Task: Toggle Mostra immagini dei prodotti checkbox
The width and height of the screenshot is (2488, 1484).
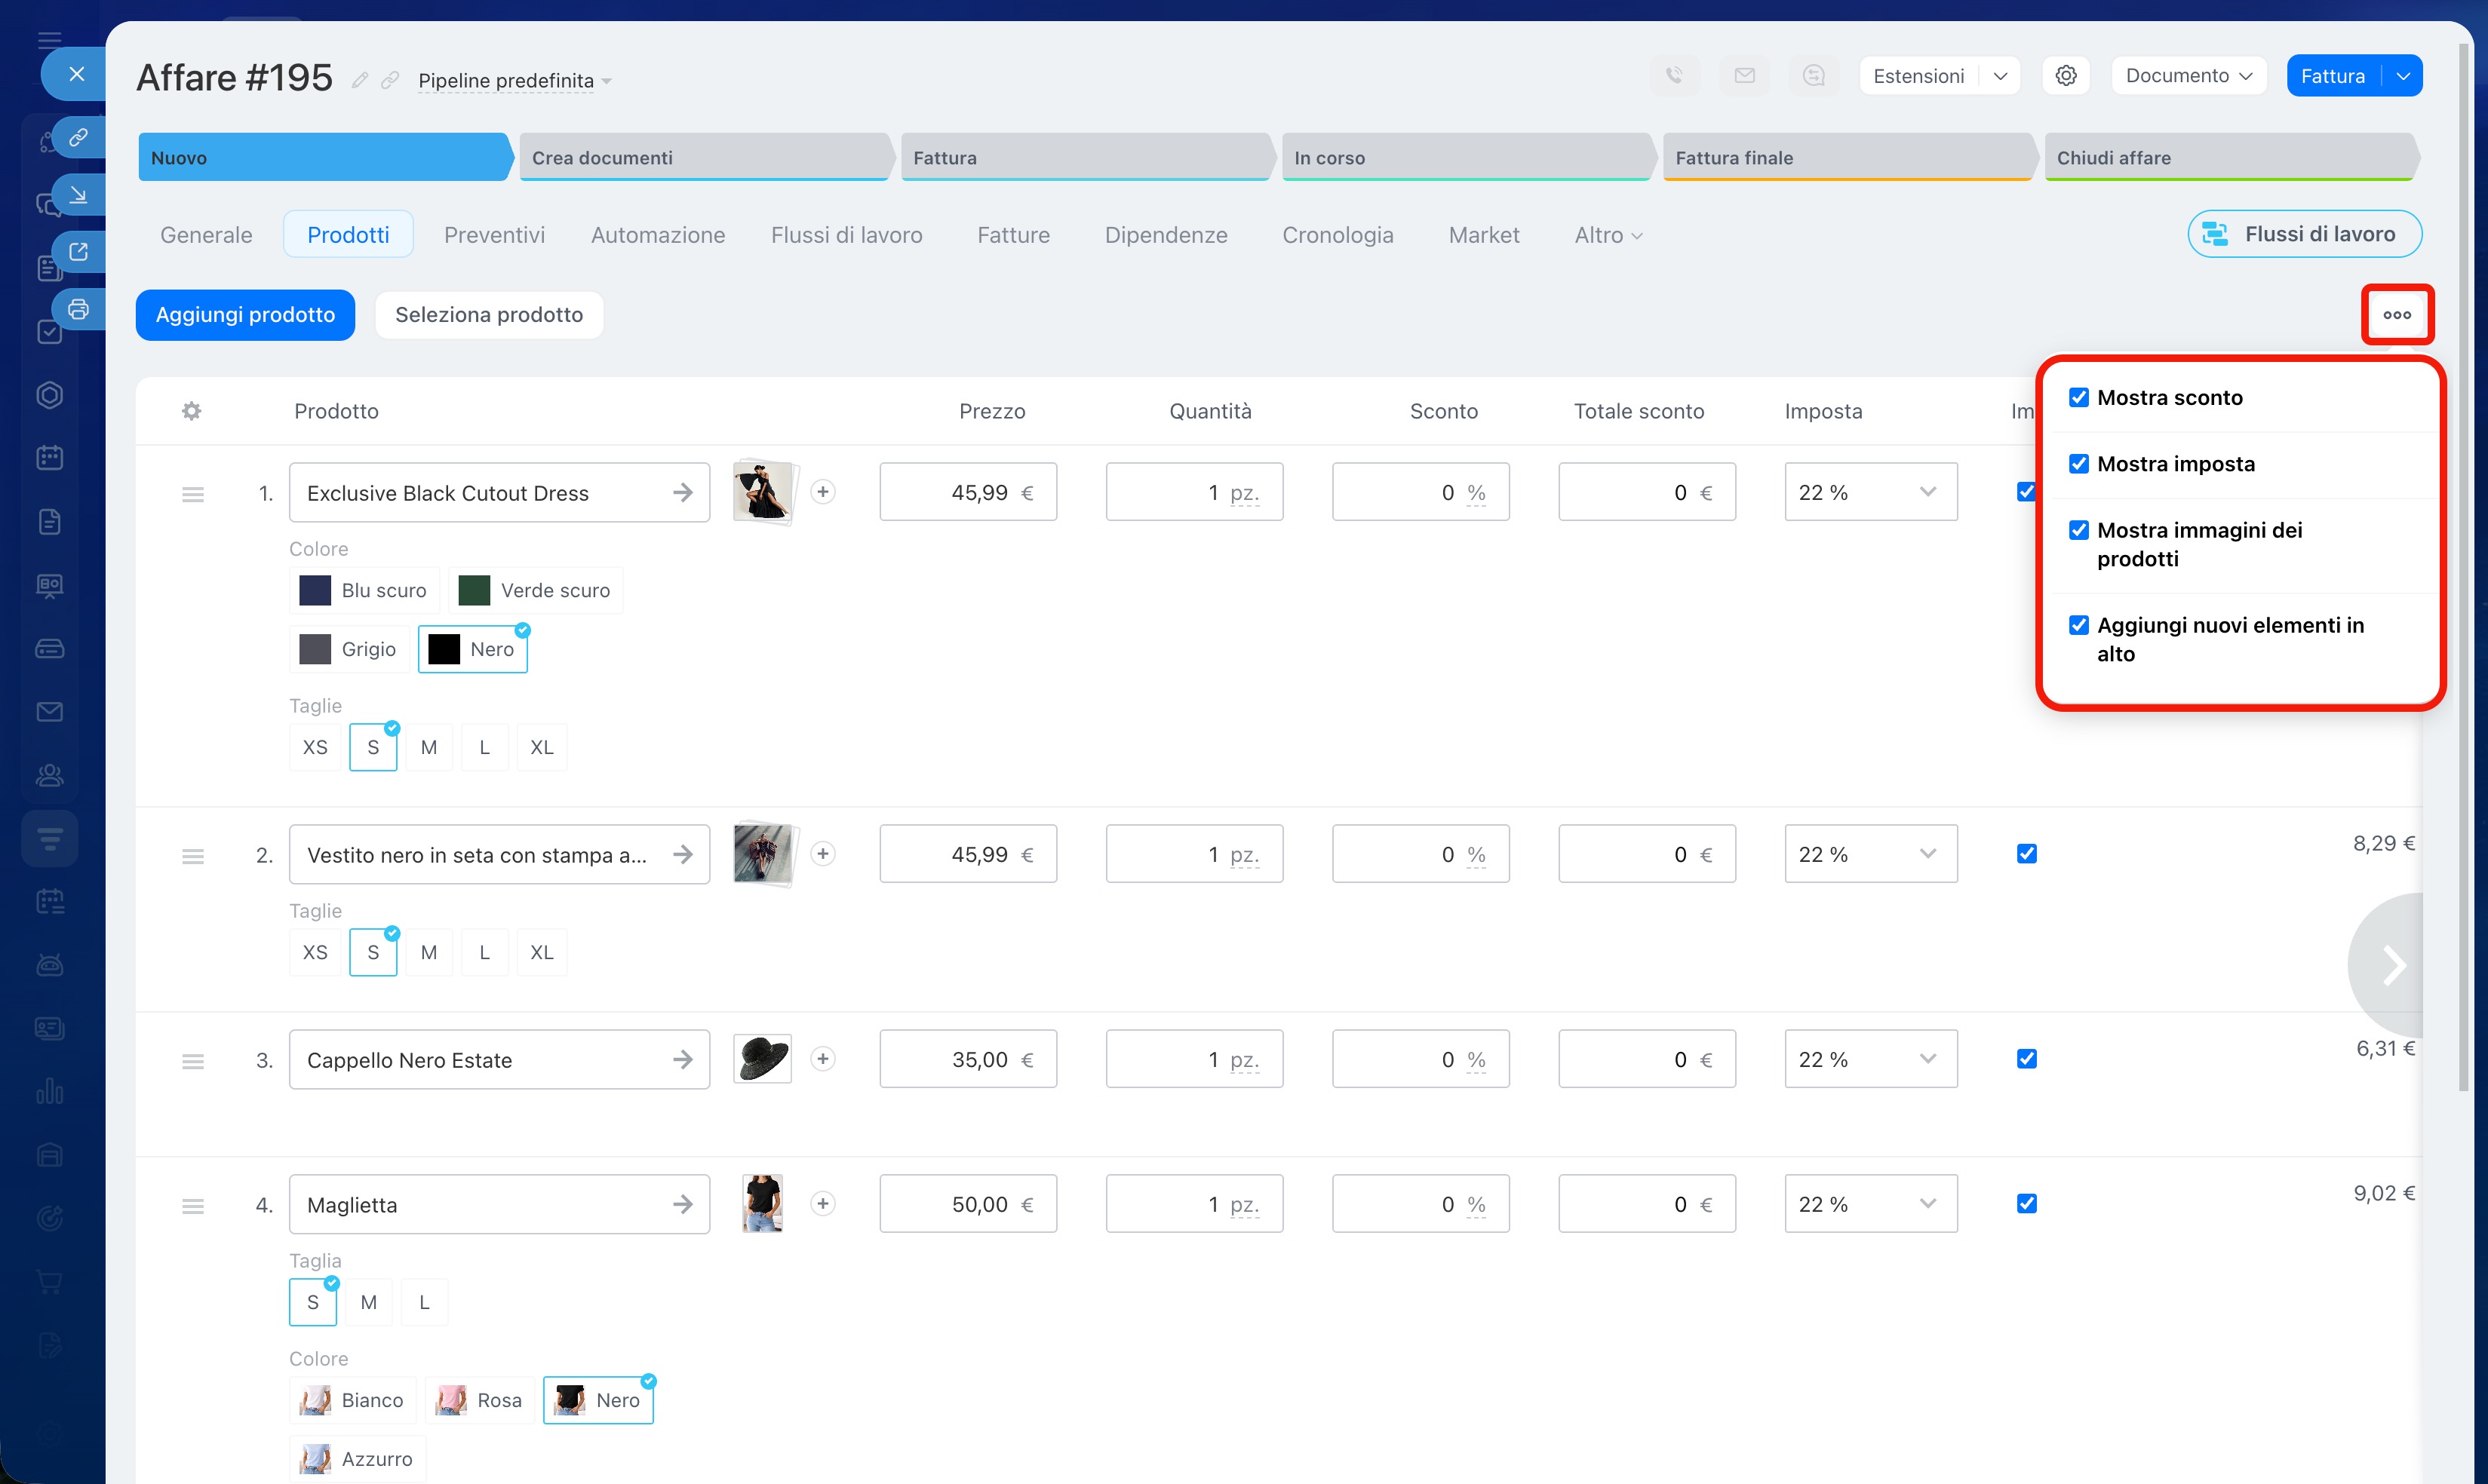Action: click(x=2079, y=530)
